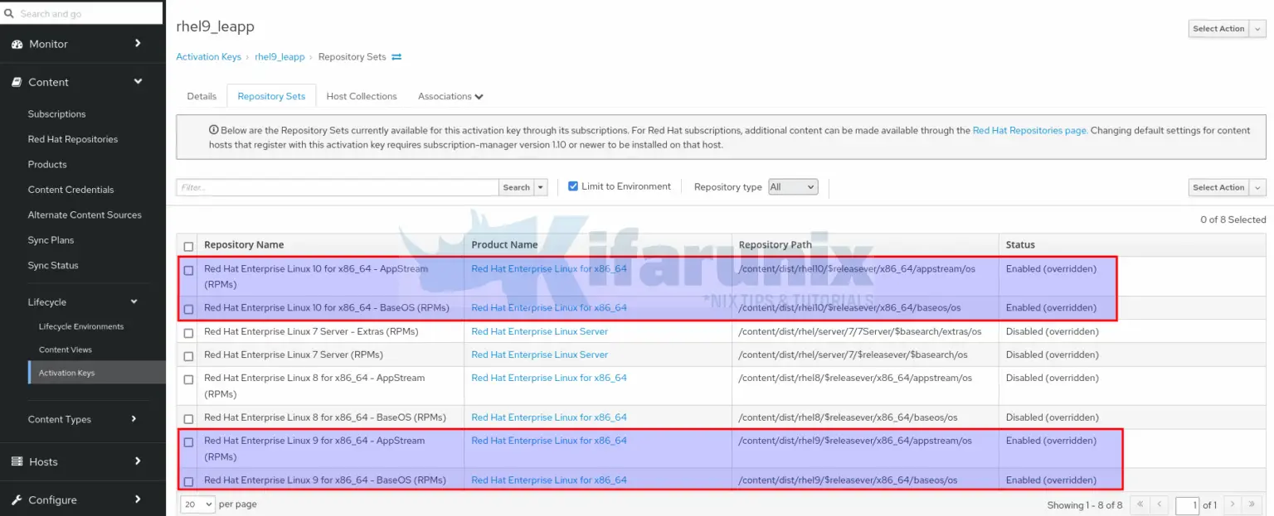Open the Associations menu
The image size is (1274, 516).
(450, 96)
